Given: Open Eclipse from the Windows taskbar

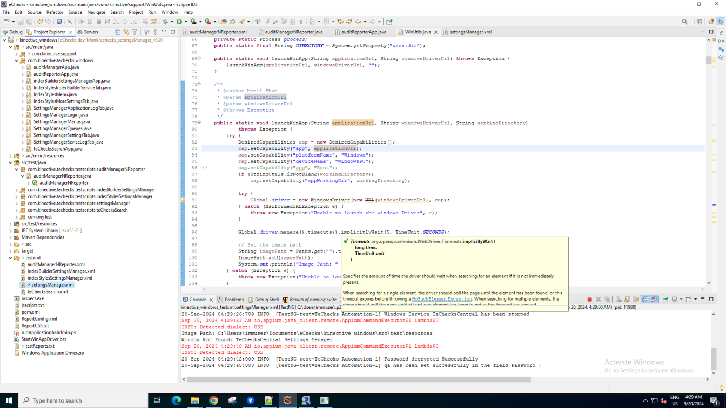Looking at the screenshot, I should (287, 400).
